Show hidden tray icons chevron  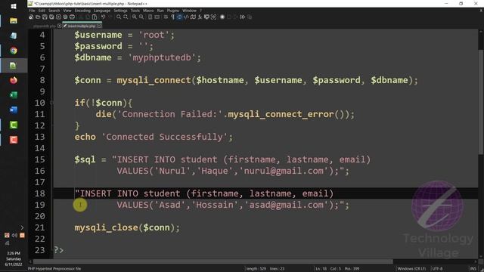point(22,227)
